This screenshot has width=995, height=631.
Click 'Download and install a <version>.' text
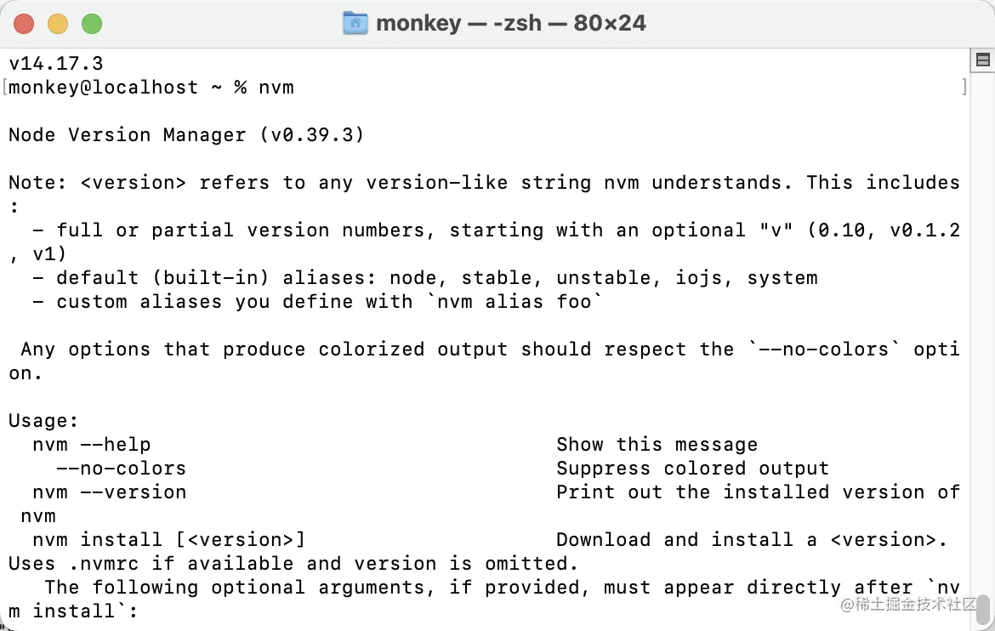752,540
